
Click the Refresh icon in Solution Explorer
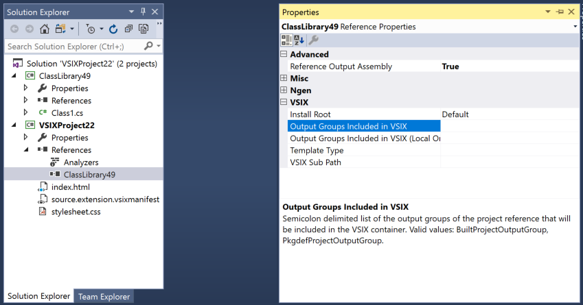click(x=113, y=29)
